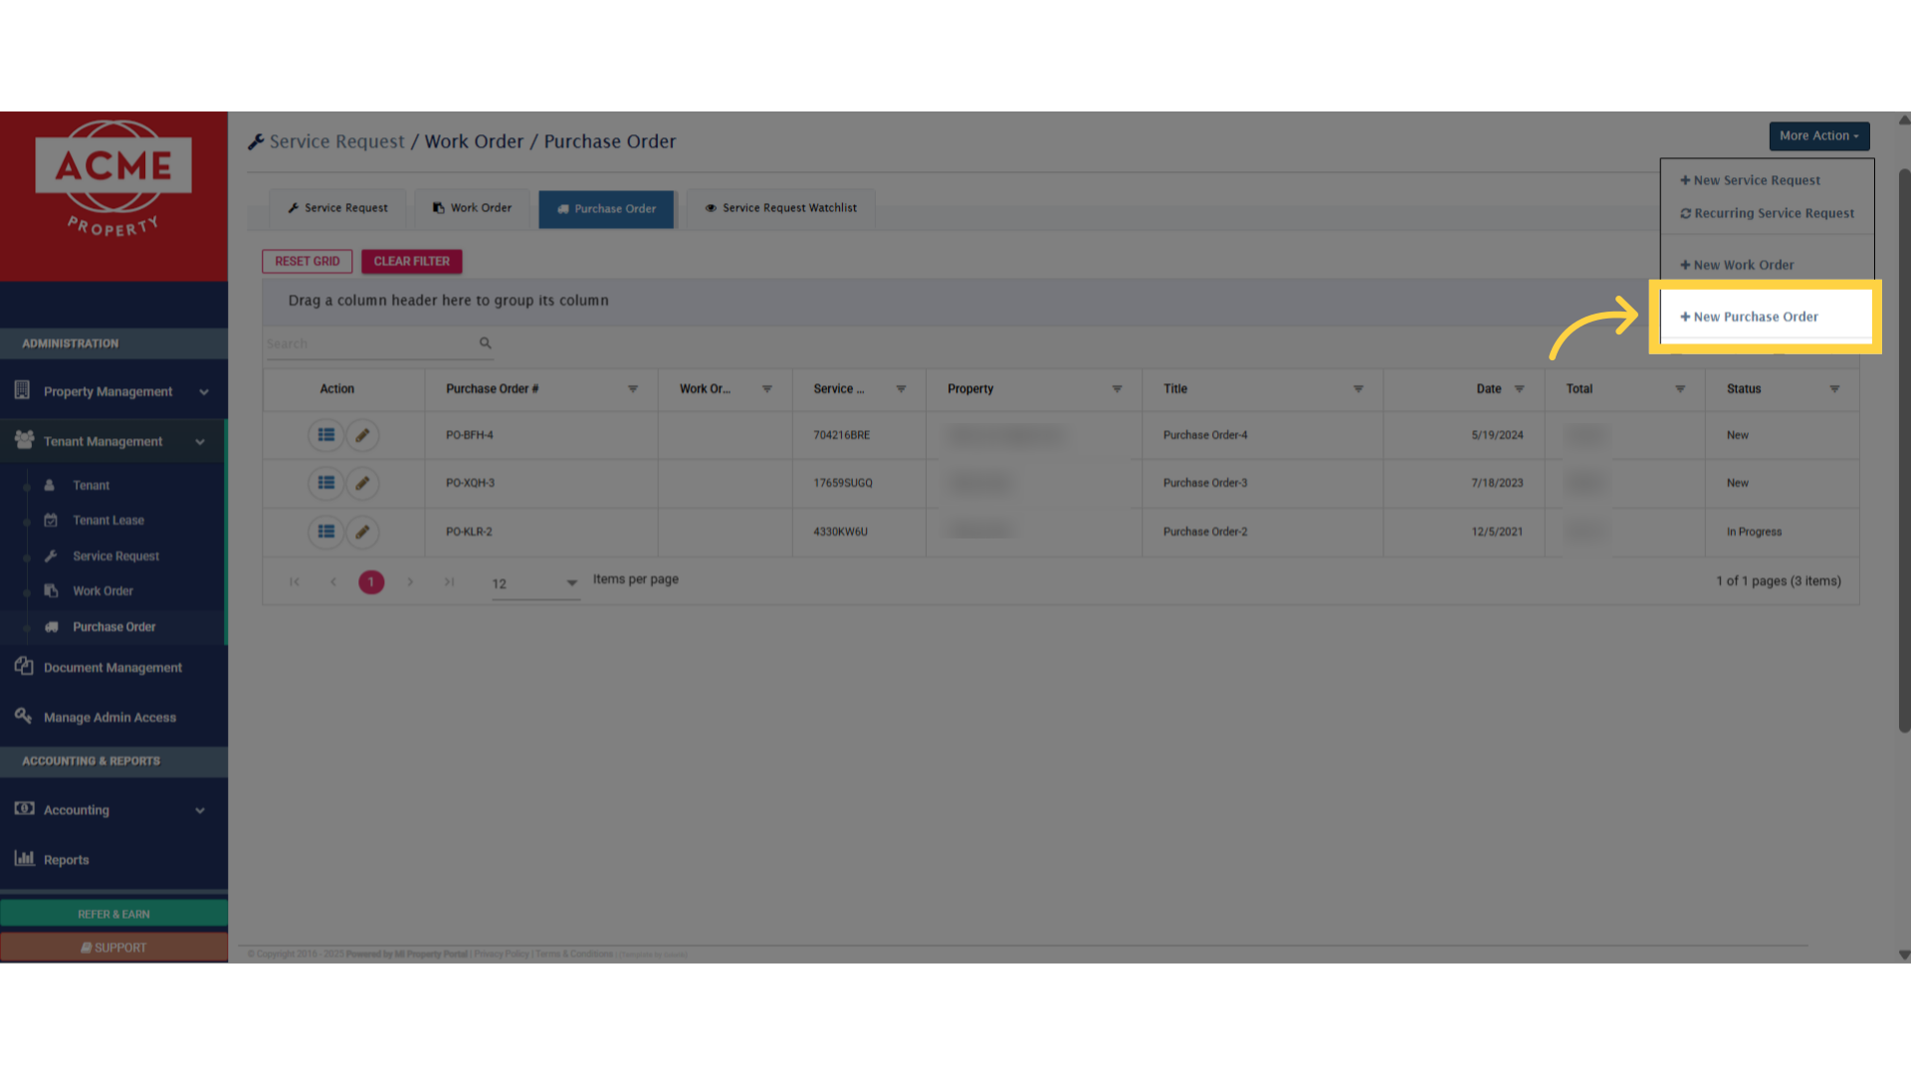Screen dimensions: 1911x1075
Task: Open Reports from the sidebar
Action: click(66, 859)
